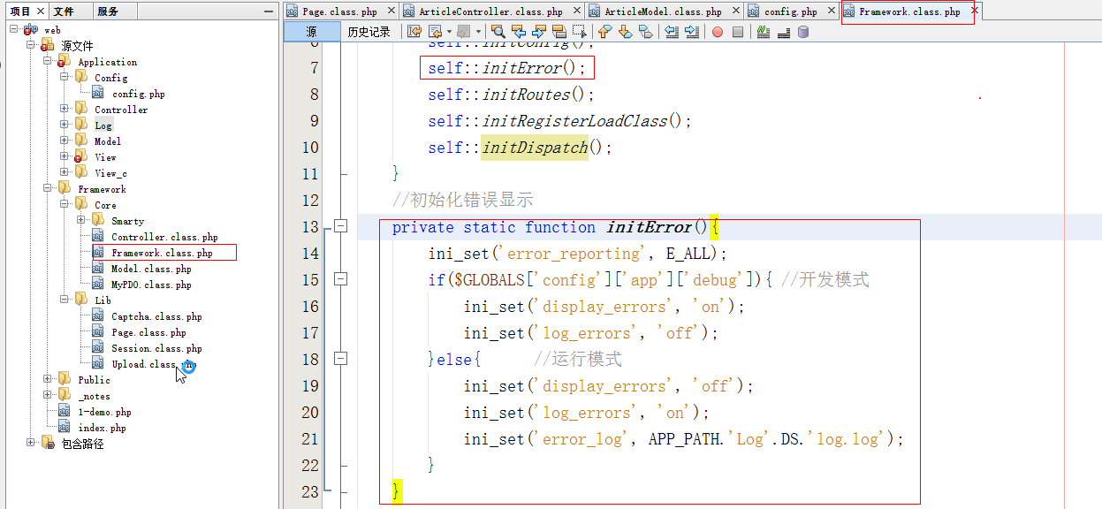1102x509 pixels.
Task: Switch to the ArticleModel.class.php tab
Action: click(x=662, y=11)
